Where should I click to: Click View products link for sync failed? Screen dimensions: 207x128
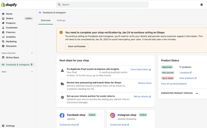click(x=188, y=78)
